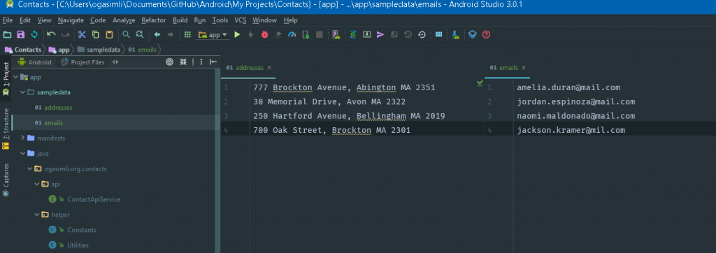716x253 pixels.
Task: Select the Android project view tab
Action: coord(35,62)
